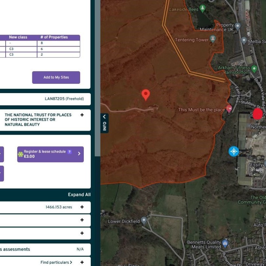This screenshot has width=266, height=266.
Task: Click the Arkham Fitness Ramsbottom green pin
Action: tap(254, 69)
